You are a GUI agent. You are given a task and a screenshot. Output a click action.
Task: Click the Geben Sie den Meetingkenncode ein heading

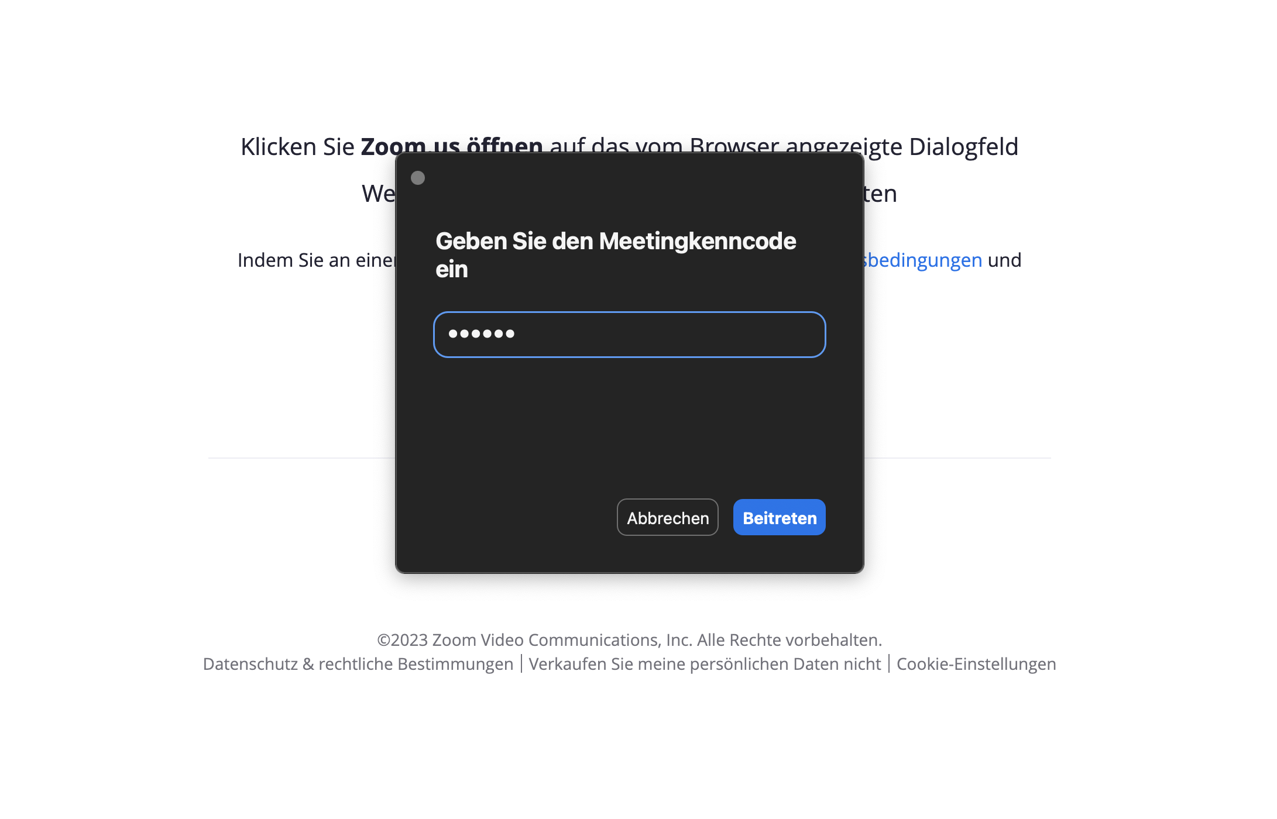click(616, 255)
